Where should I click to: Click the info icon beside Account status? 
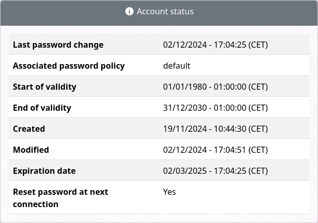tap(129, 11)
